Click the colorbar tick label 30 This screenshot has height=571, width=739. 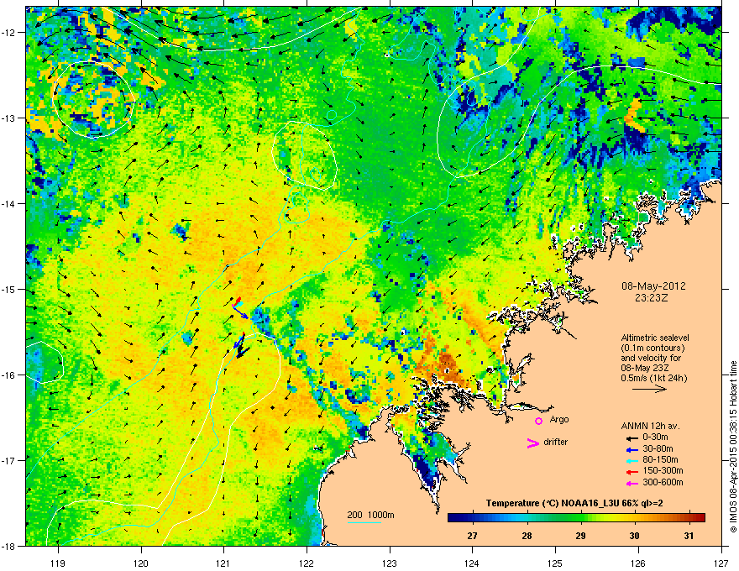(x=634, y=536)
